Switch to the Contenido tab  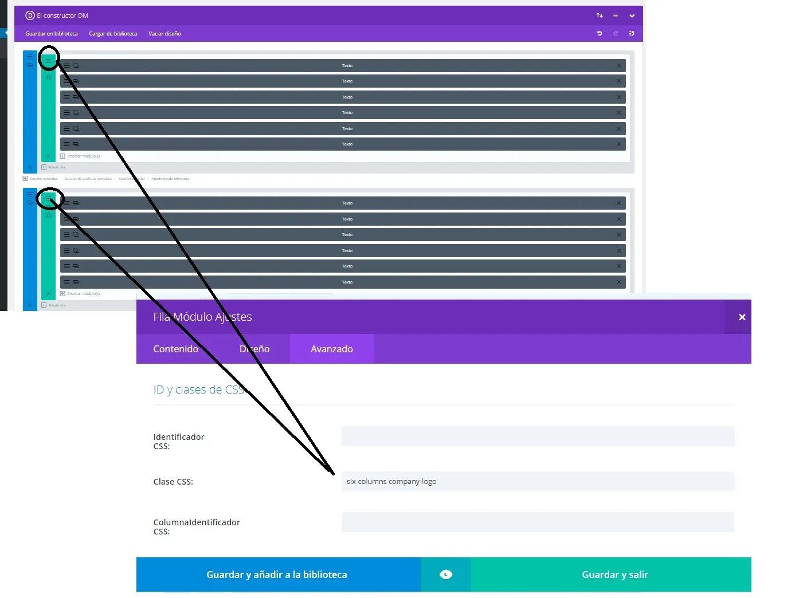click(175, 349)
